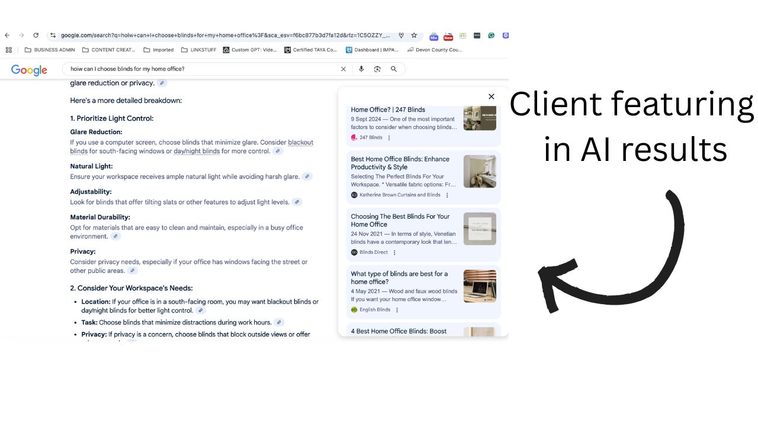The width and height of the screenshot is (758, 426).
Task: Click the English Blinds result thumbnail
Action: [479, 286]
